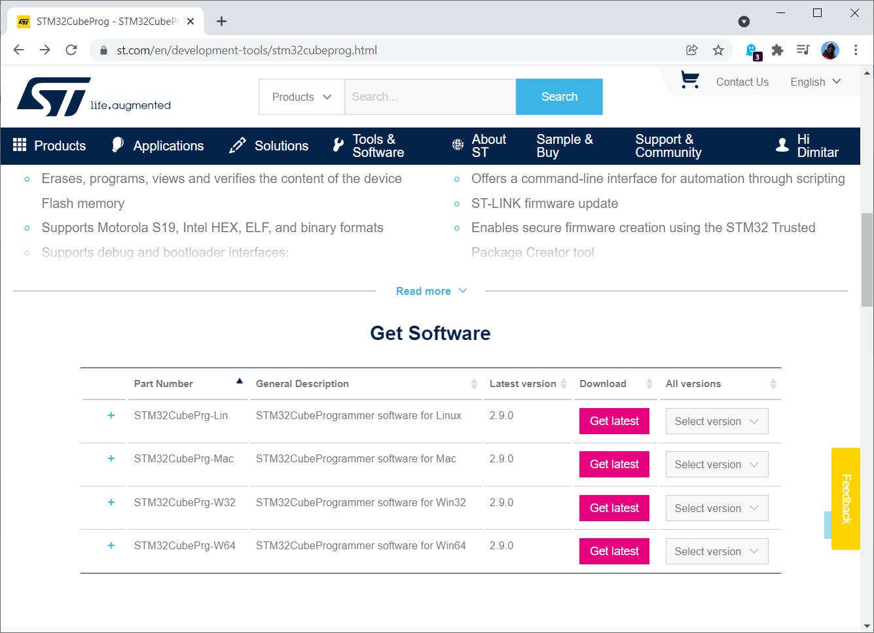Open the shopping cart icon
The width and height of the screenshot is (874, 633).
pyautogui.click(x=690, y=80)
